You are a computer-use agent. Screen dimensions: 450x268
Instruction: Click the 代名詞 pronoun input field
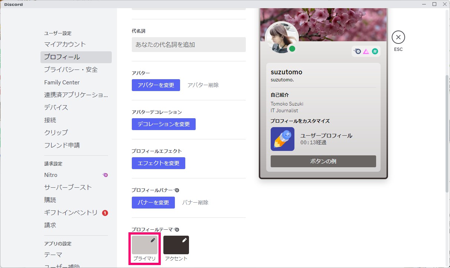pyautogui.click(x=188, y=44)
